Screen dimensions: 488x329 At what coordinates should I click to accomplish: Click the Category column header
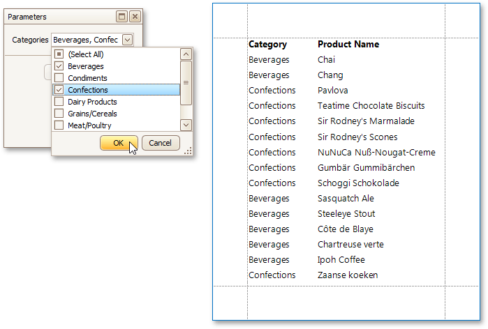click(x=268, y=45)
